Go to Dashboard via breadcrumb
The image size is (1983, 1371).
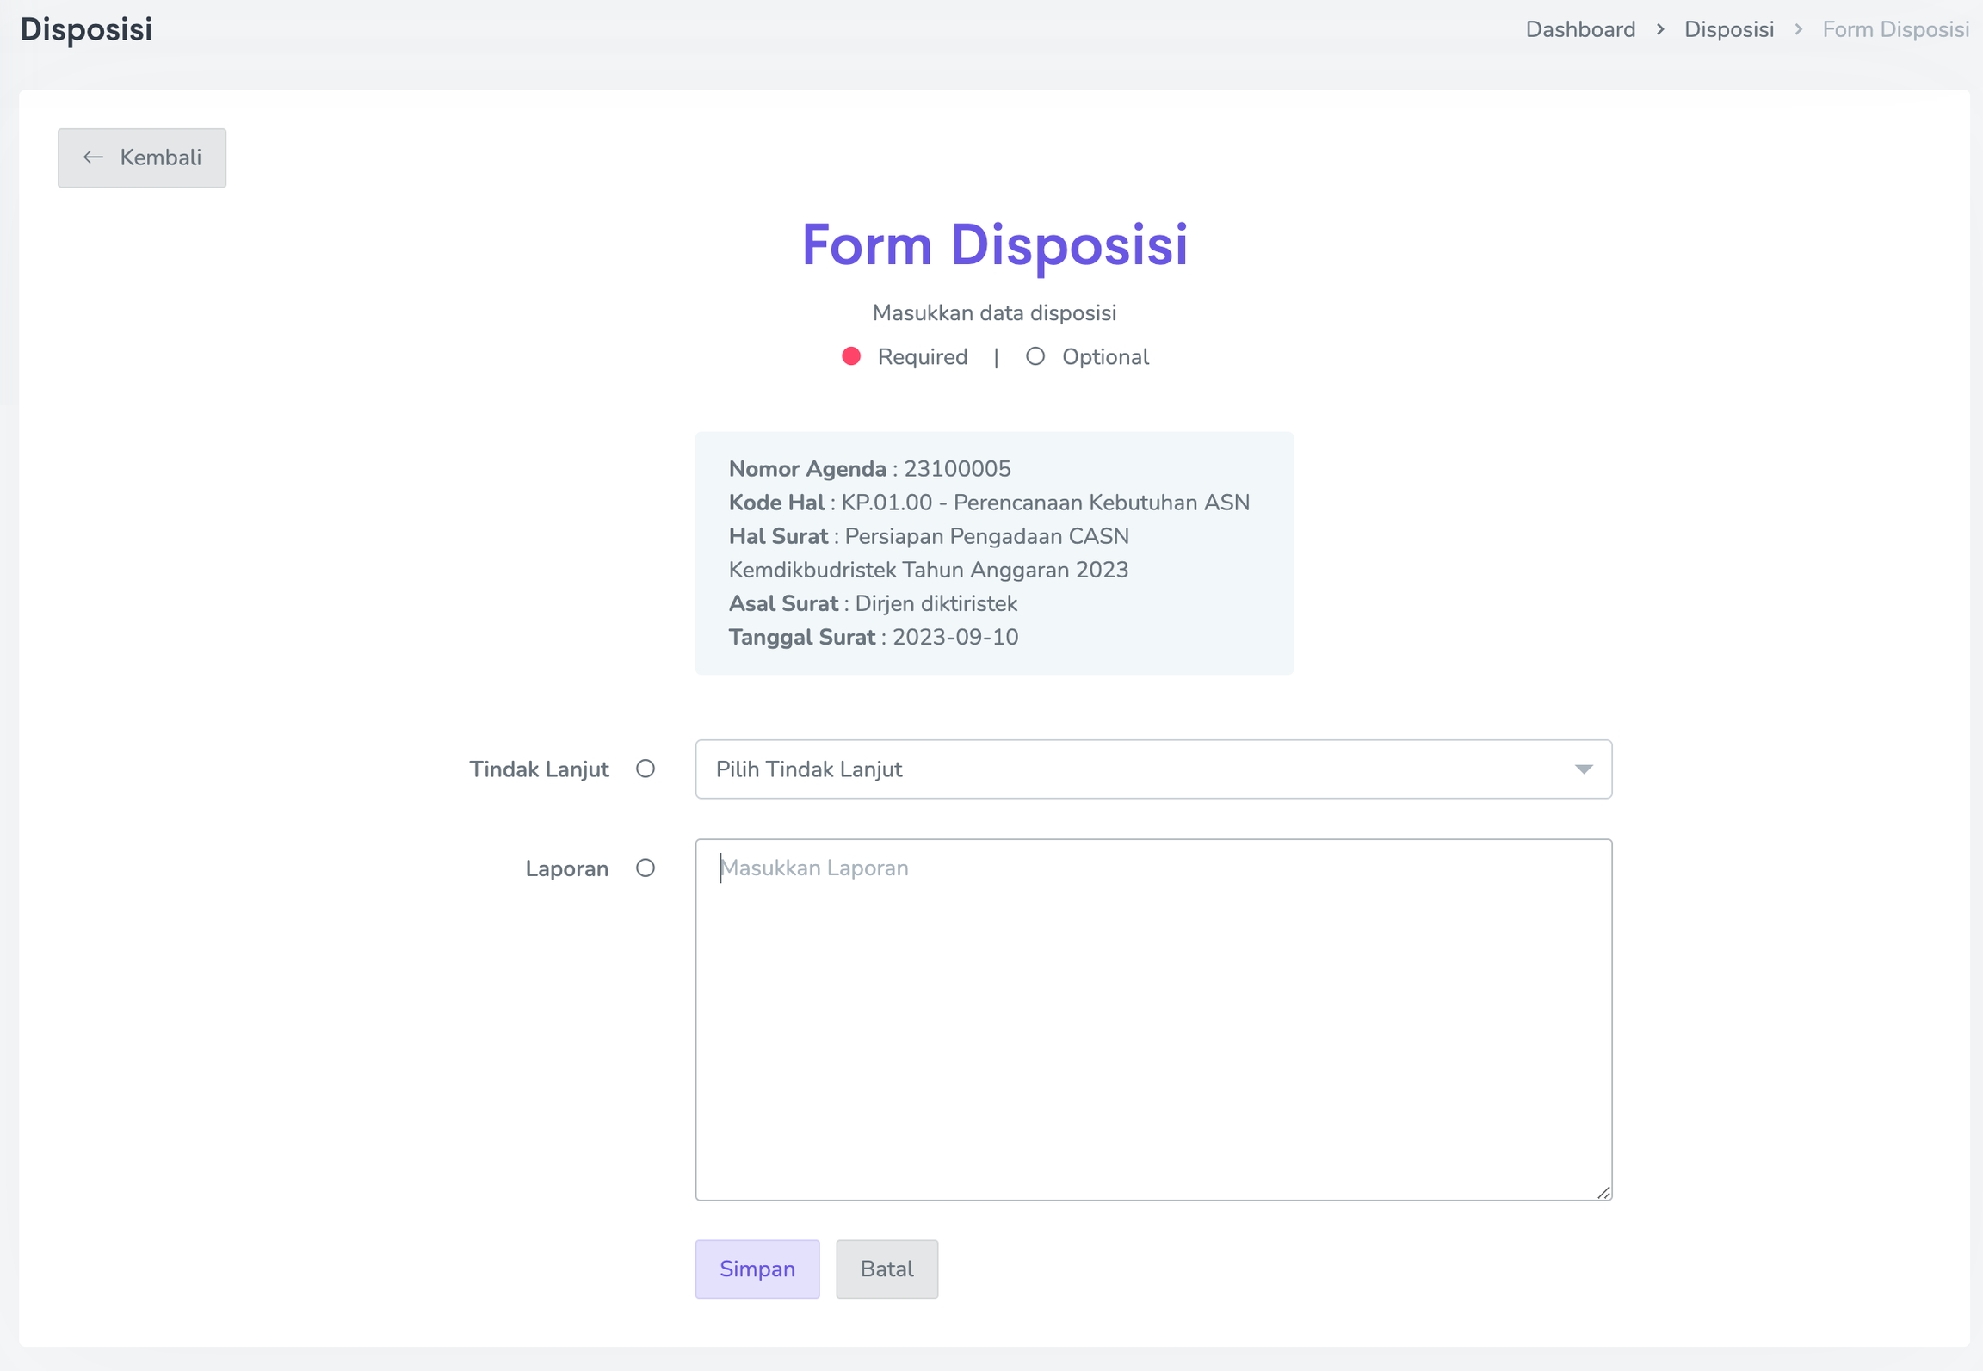(1580, 30)
